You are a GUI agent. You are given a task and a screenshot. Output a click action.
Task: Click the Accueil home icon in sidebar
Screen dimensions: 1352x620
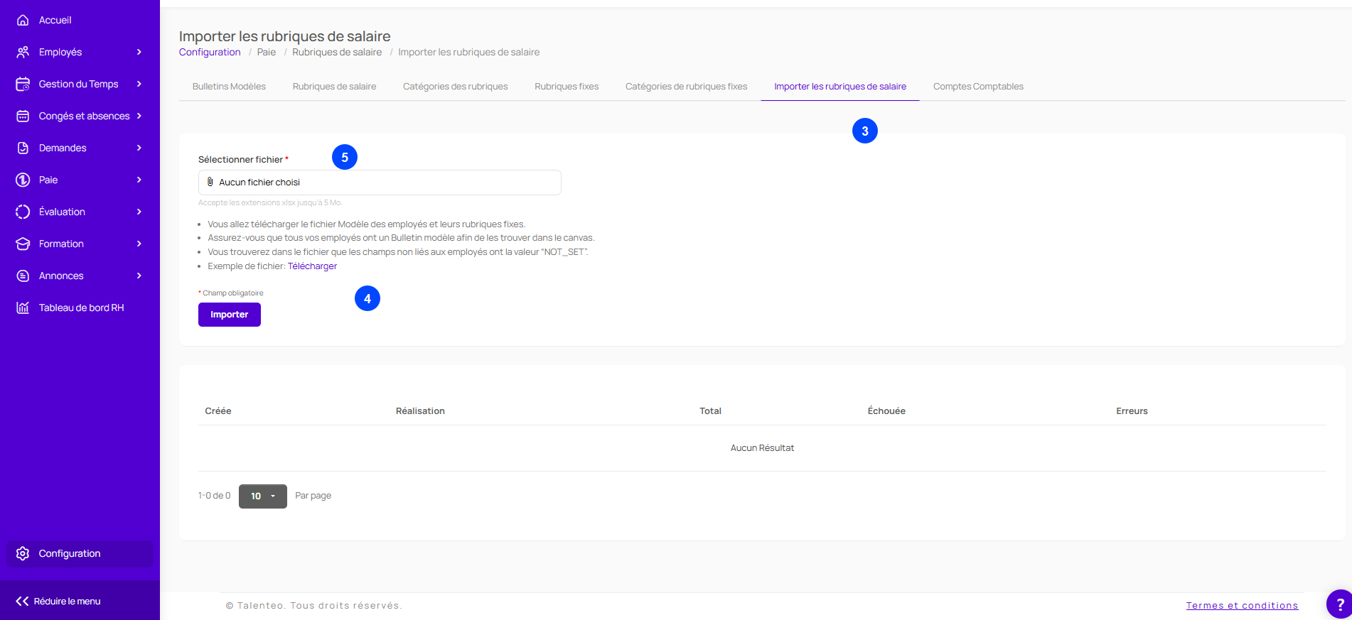(x=23, y=21)
